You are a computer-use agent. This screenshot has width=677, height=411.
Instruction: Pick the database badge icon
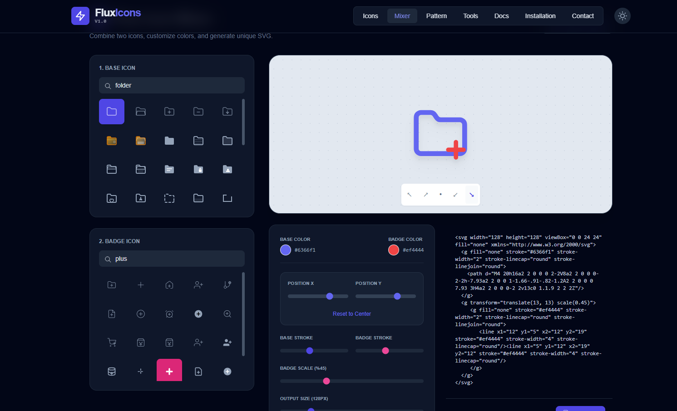tap(112, 371)
